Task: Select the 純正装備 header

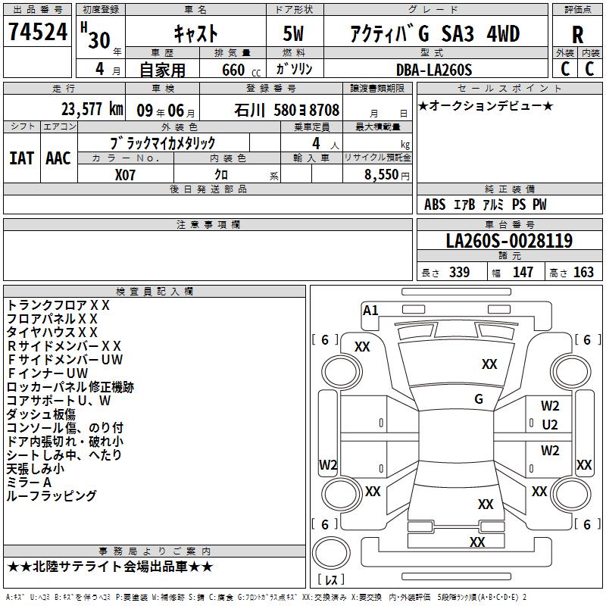Action: (509, 189)
